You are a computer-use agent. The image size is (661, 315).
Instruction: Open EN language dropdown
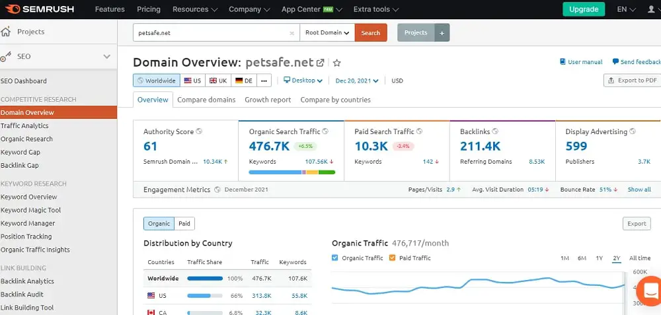tap(627, 9)
